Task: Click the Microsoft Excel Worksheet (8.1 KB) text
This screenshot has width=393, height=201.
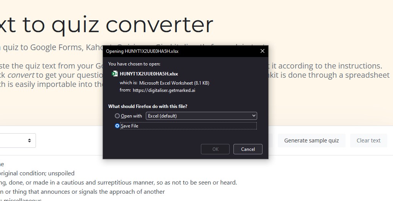Action: click(x=174, y=83)
